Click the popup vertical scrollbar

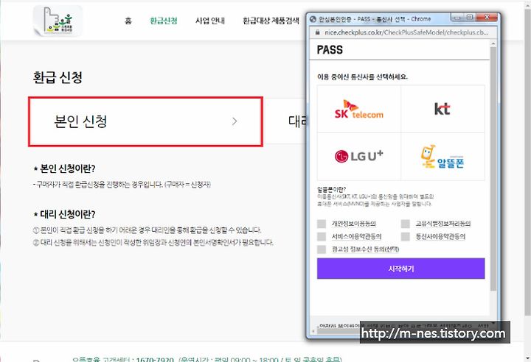[493, 168]
